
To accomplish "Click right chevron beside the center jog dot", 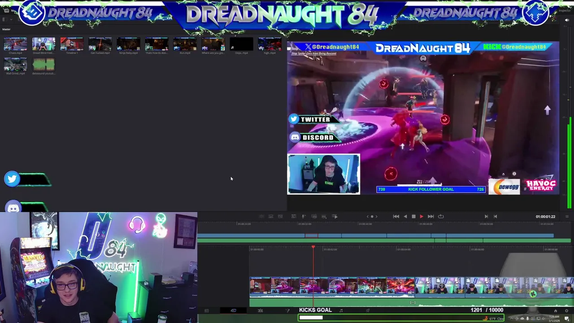I will (376, 216).
